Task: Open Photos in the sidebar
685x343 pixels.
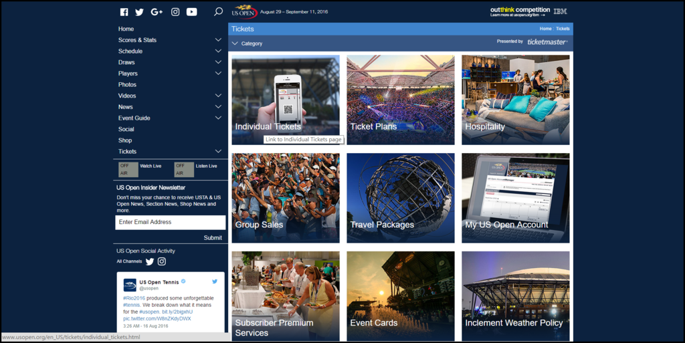Action: (x=127, y=85)
